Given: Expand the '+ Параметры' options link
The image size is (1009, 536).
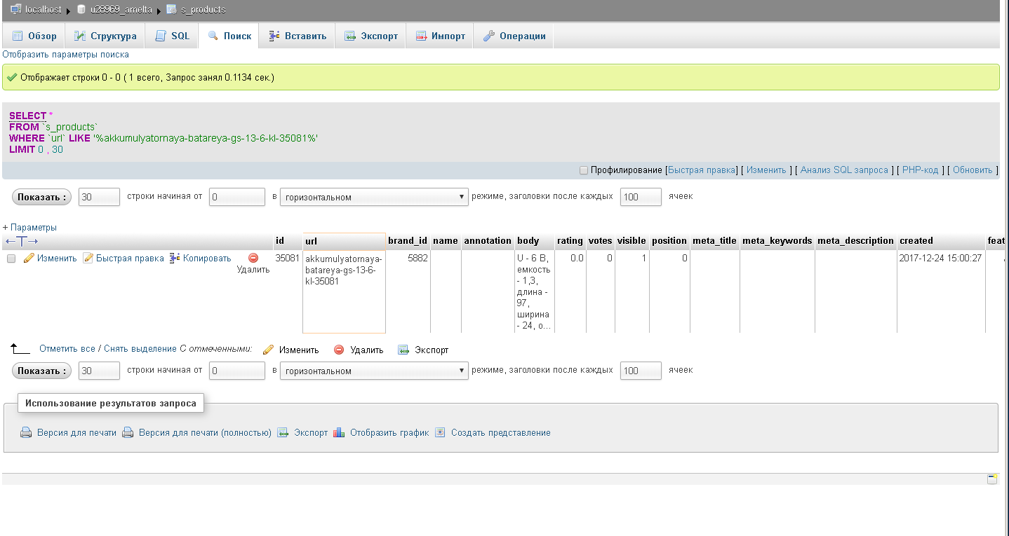Looking at the screenshot, I should pyautogui.click(x=29, y=227).
